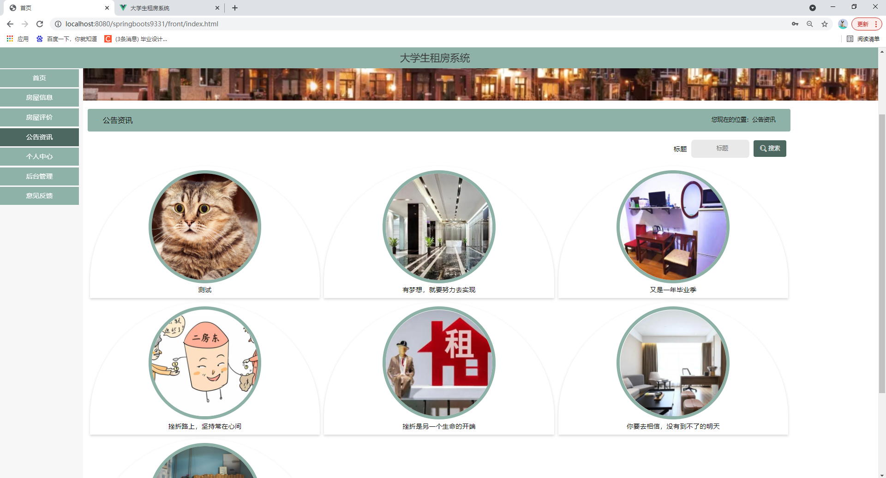The height and width of the screenshot is (478, 886).
Task: Restore down the browser window
Action: [x=854, y=7]
